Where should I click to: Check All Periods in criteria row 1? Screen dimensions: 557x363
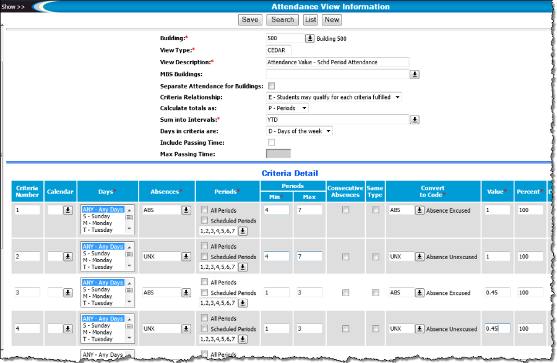(x=205, y=210)
